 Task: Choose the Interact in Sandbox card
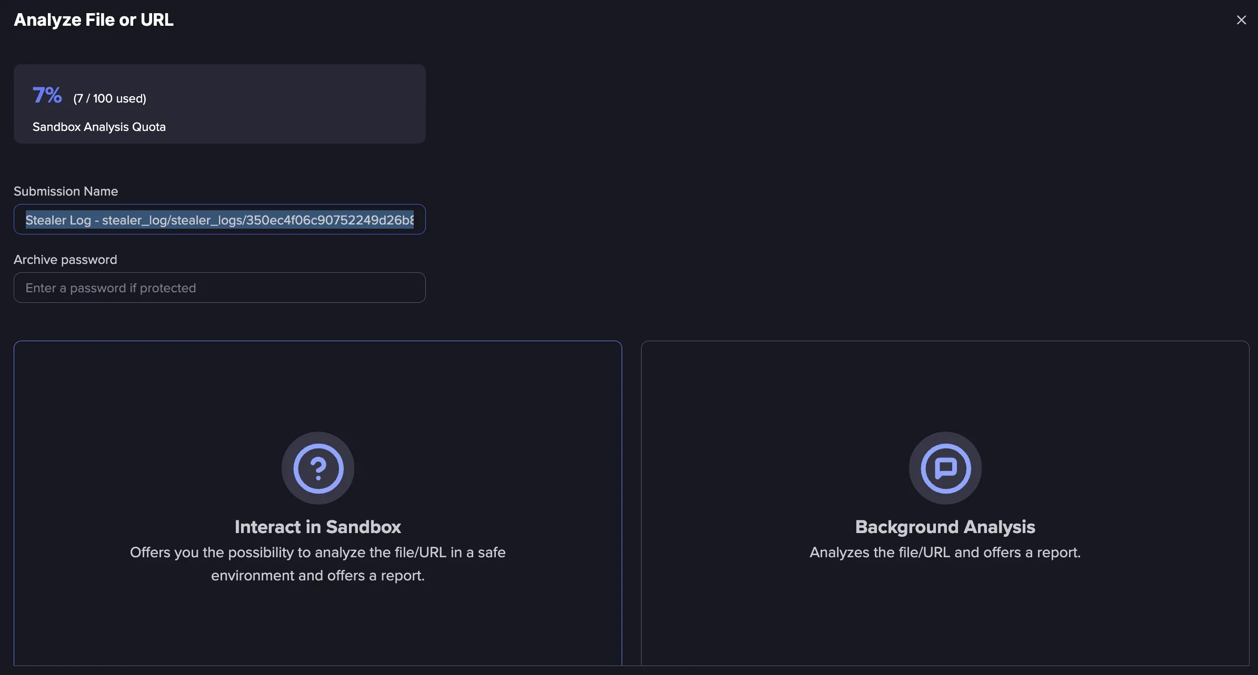tap(318, 504)
